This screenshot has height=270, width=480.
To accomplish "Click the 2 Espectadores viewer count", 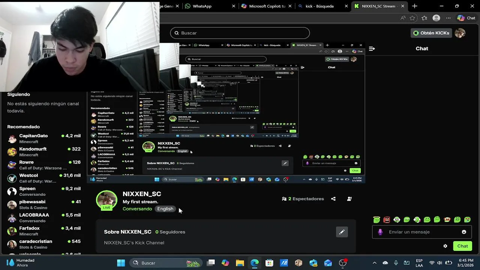I will point(303,199).
